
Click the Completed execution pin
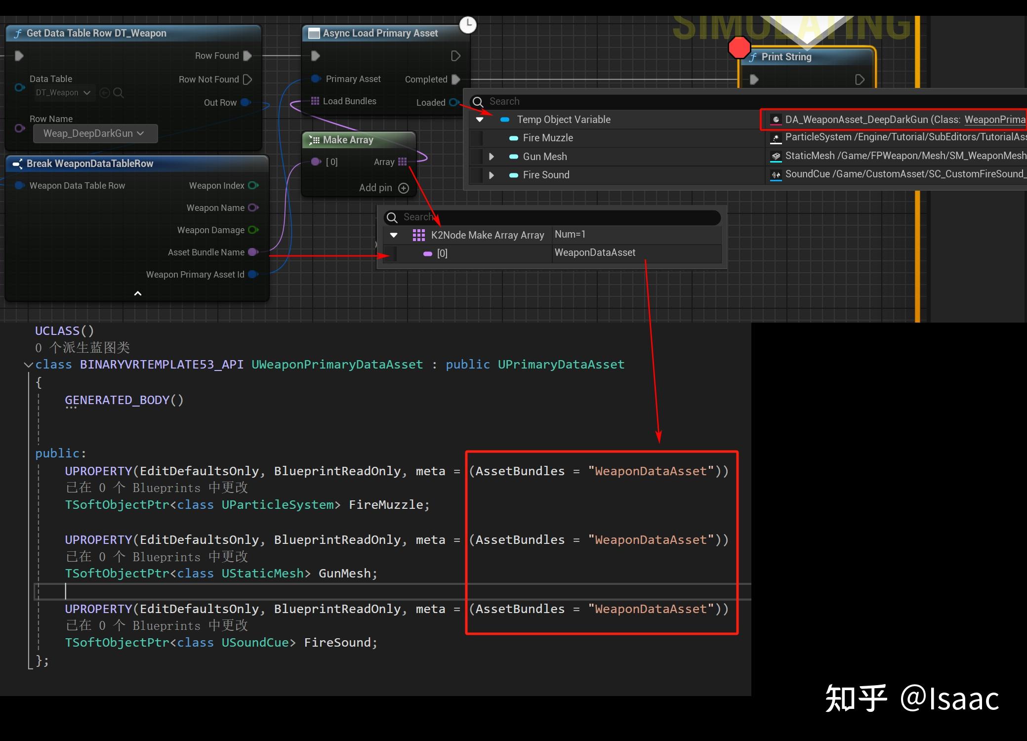point(456,80)
